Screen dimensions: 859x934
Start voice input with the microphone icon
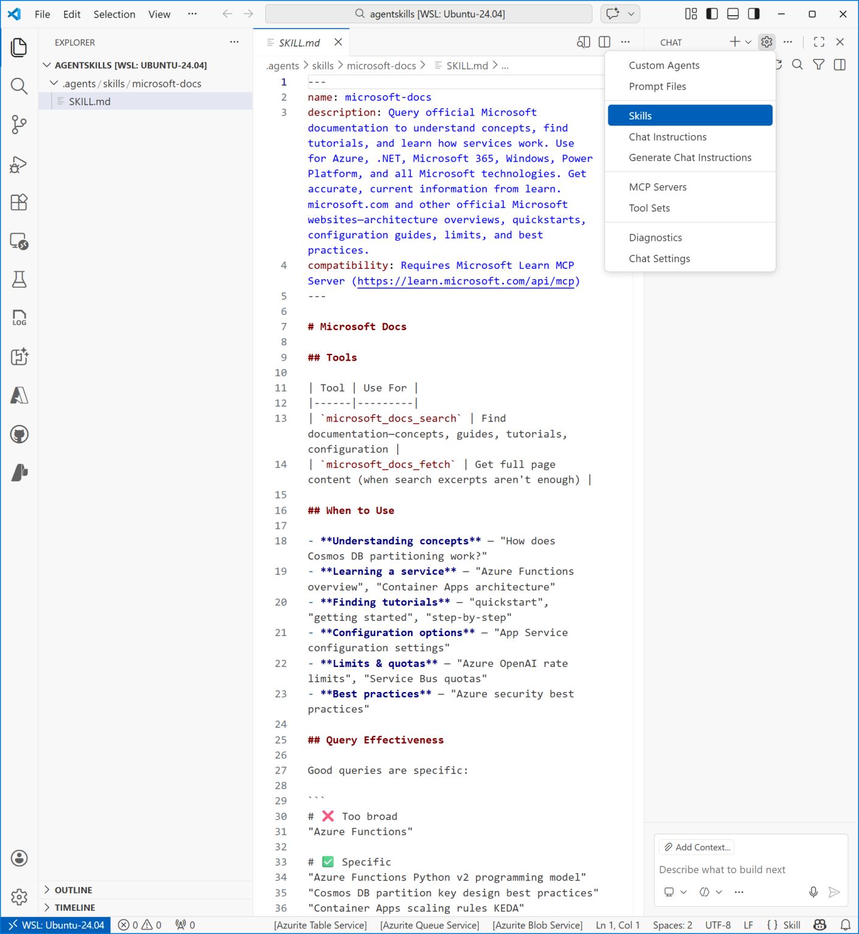[x=813, y=892]
